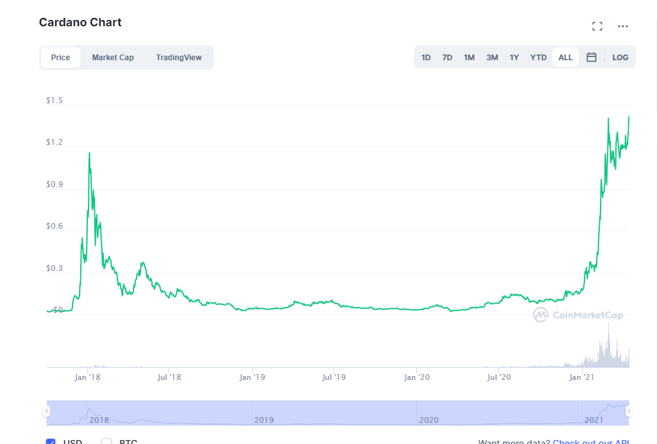Click 2019 in the range navigator
Image resolution: width=657 pixels, height=444 pixels.
pyautogui.click(x=264, y=420)
